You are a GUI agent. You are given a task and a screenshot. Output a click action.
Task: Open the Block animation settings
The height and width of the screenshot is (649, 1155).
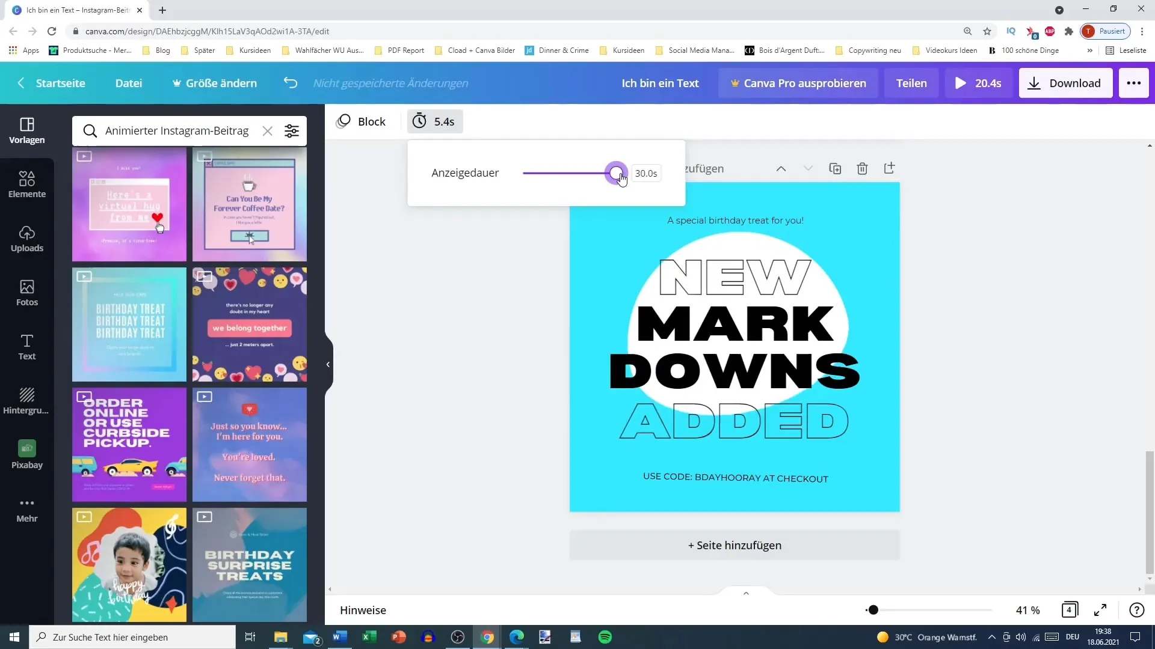tap(361, 121)
